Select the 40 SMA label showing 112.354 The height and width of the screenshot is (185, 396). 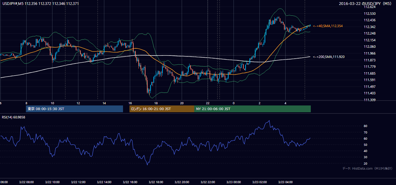328,26
